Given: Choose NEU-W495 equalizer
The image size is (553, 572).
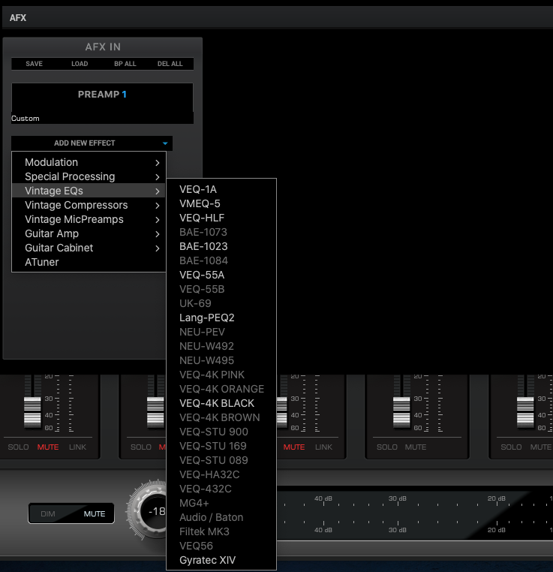Looking at the screenshot, I should pos(221,360).
